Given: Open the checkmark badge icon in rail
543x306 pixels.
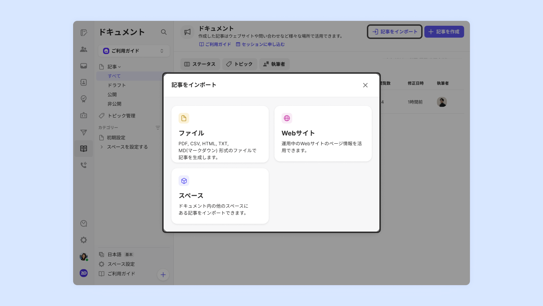Looking at the screenshot, I should pos(84,99).
